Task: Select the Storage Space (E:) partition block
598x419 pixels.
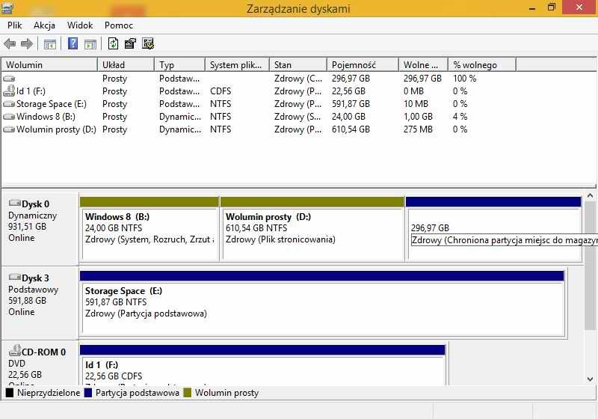Action: coord(322,304)
